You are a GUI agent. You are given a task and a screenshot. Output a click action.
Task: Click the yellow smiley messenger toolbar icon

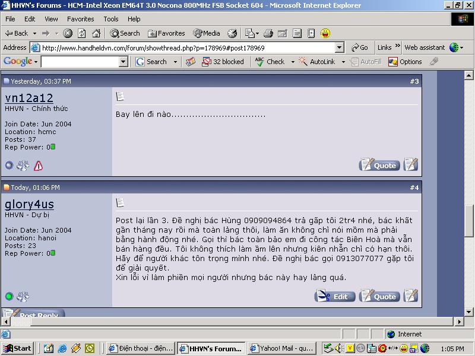click(x=325, y=33)
